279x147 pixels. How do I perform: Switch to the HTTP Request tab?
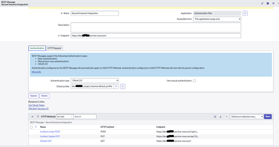point(55,48)
